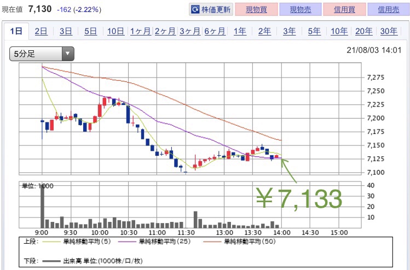View the 2年 chart range
This screenshot has height=270, width=410.
pos(264,31)
